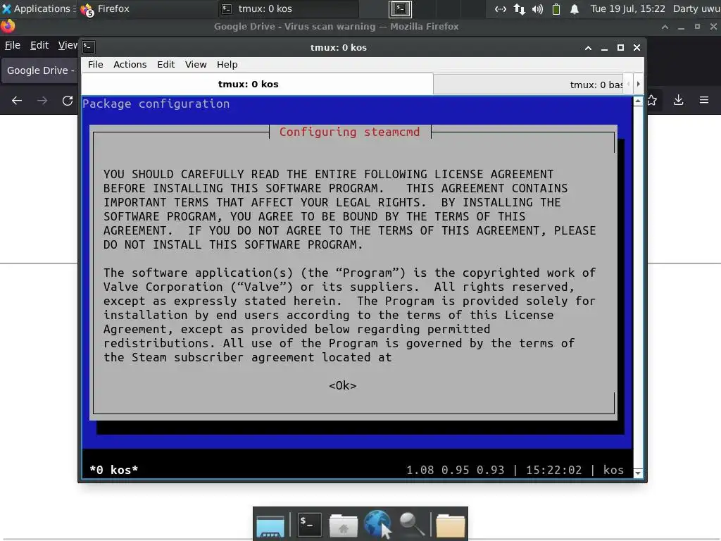Open the notifications bell icon
Screen dimensions: 721x541
click(575, 9)
